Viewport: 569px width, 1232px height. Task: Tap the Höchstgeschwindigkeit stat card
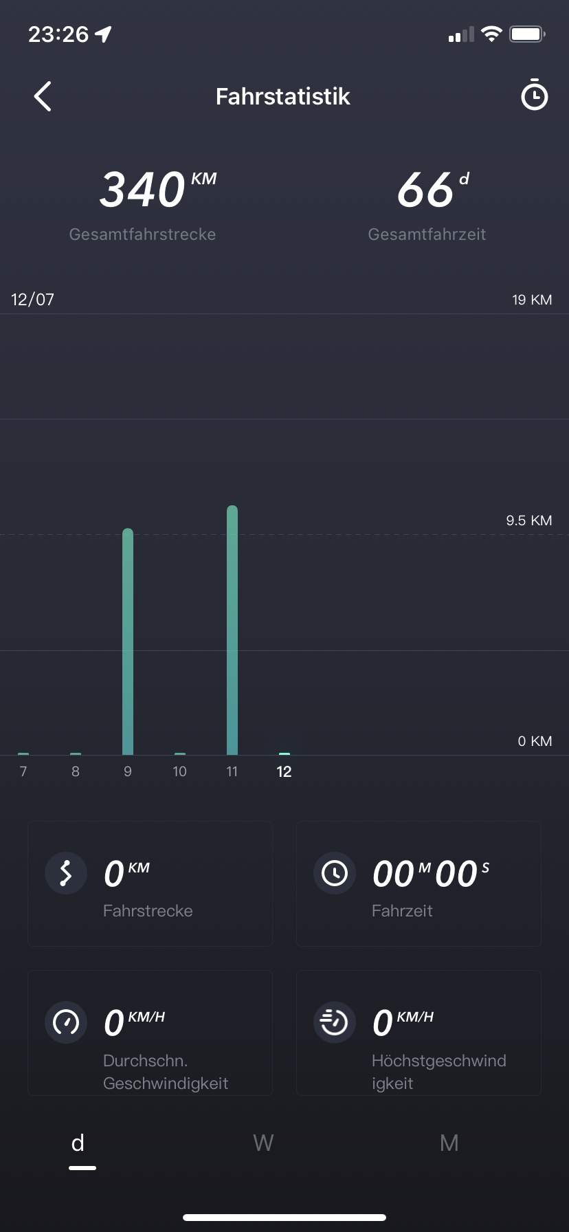tap(419, 1033)
